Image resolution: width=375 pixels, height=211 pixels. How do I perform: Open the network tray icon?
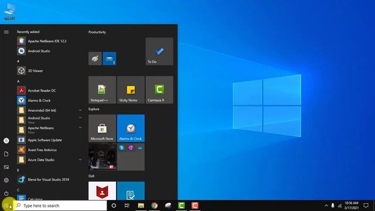340,206
